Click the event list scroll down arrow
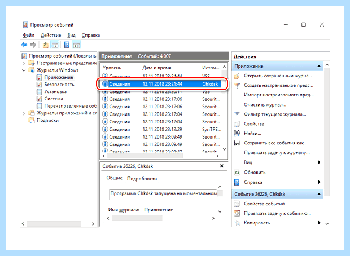Viewport: 350px width, 256px height. 225,149
